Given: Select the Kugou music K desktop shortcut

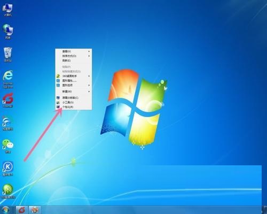Looking at the screenshot, I should [8, 169].
